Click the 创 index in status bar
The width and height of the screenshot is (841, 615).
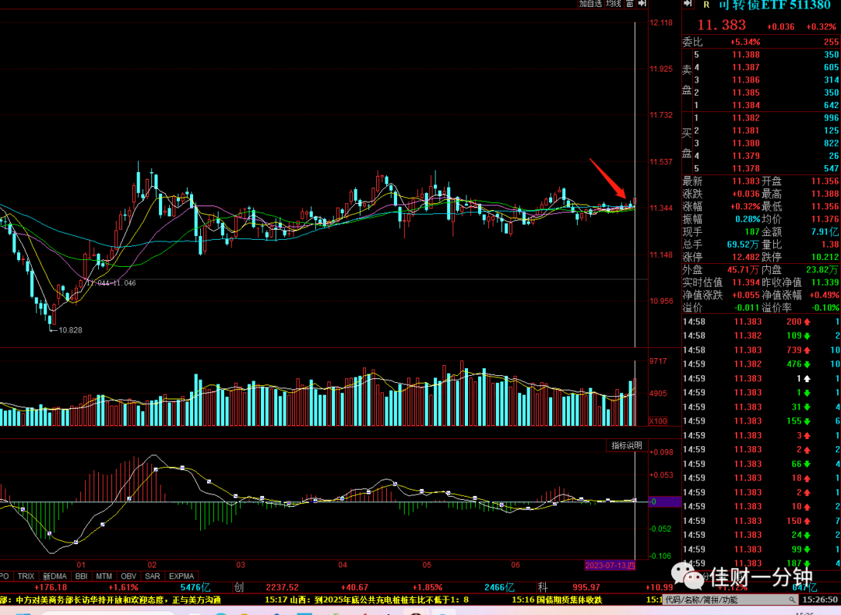pyautogui.click(x=239, y=587)
